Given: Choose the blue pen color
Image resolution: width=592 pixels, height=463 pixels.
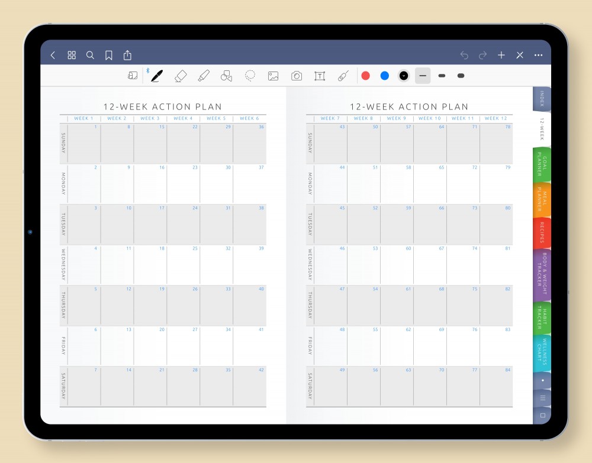Looking at the screenshot, I should tap(385, 76).
